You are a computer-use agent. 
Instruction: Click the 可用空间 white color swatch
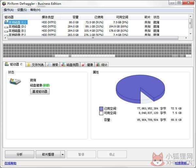101,113
